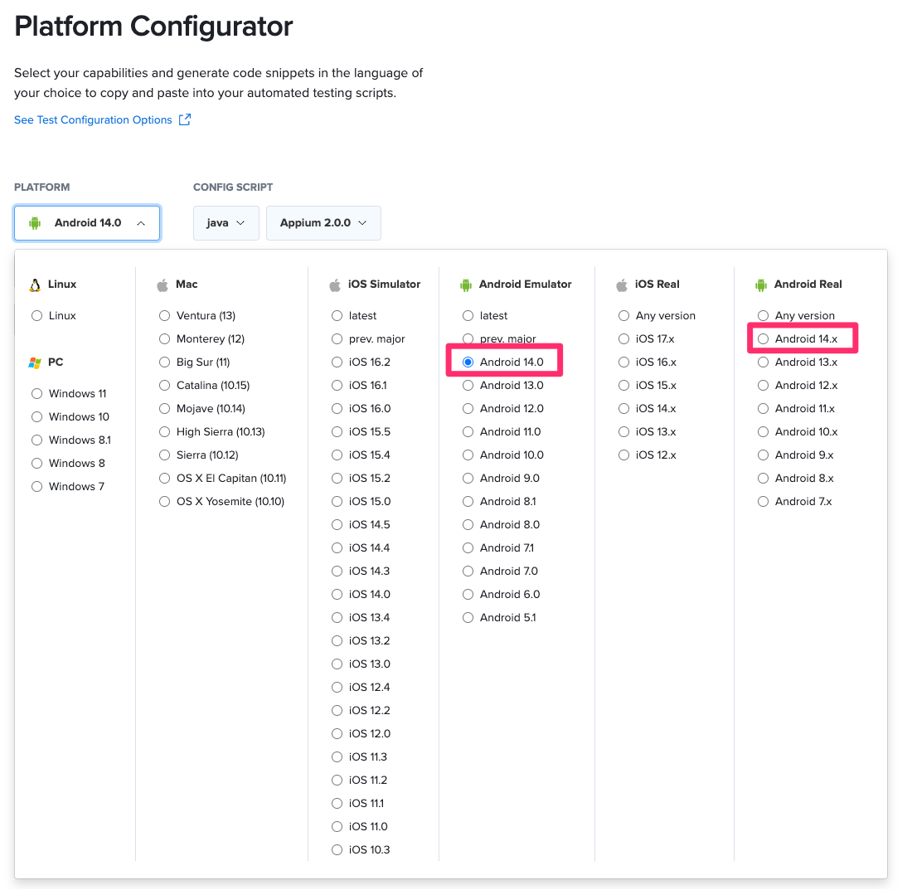The height and width of the screenshot is (895, 912).
Task: Select prev. major under iOS Simulator
Action: point(337,338)
